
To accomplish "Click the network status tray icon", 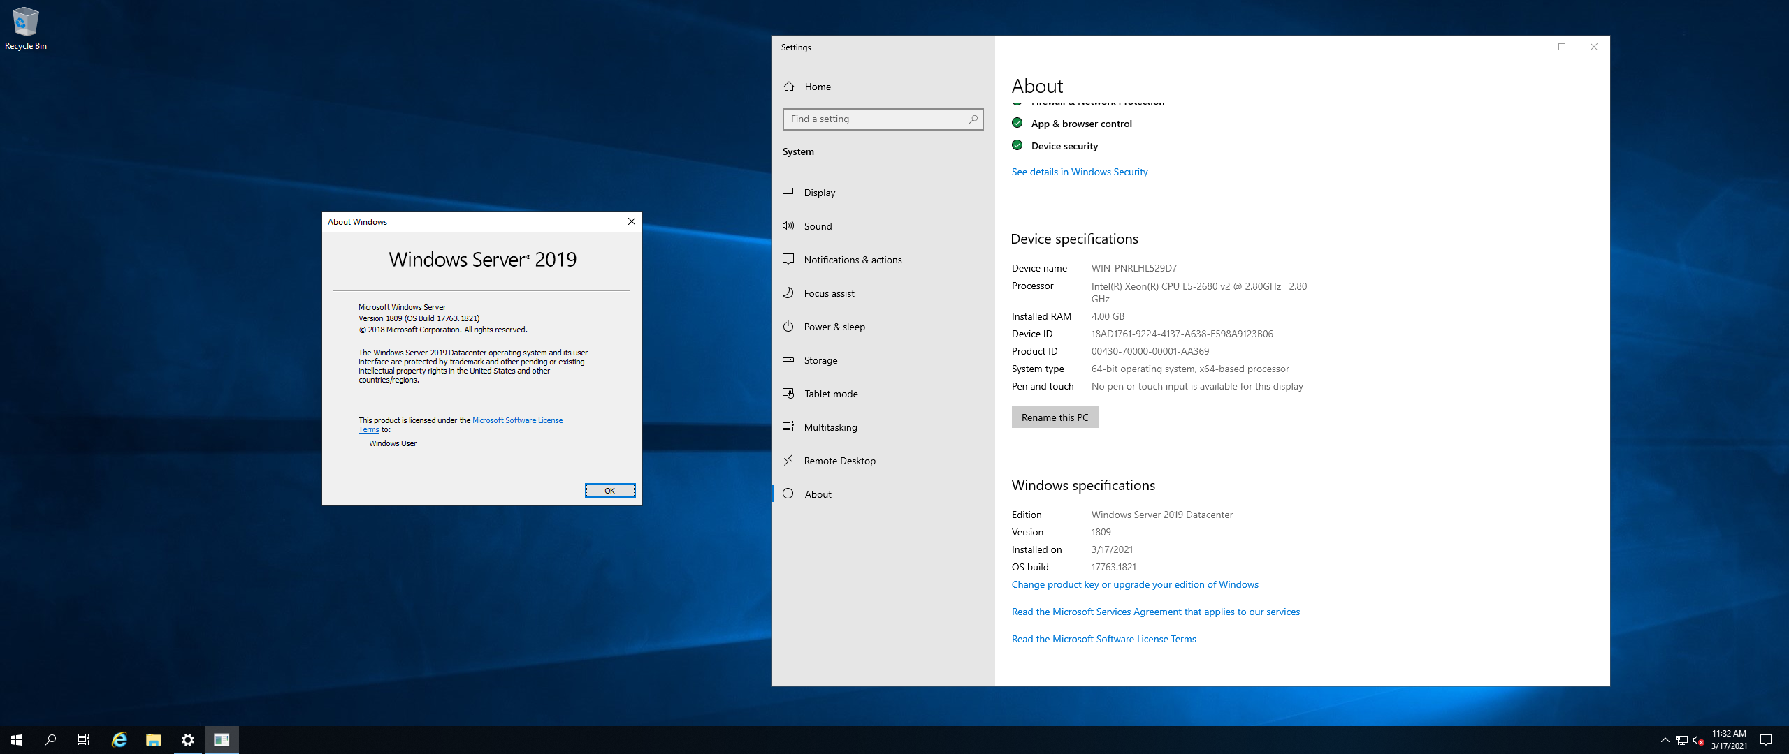I will [1682, 740].
